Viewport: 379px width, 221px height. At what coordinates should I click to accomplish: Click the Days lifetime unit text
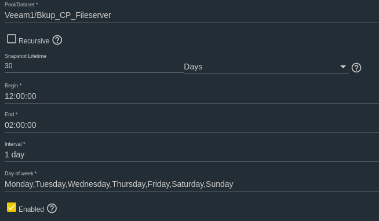pos(193,67)
